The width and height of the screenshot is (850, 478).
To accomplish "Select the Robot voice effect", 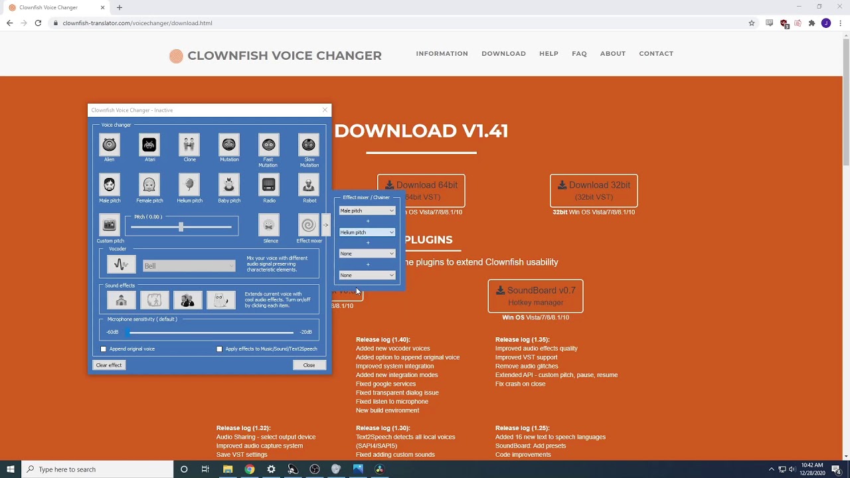I will [309, 185].
